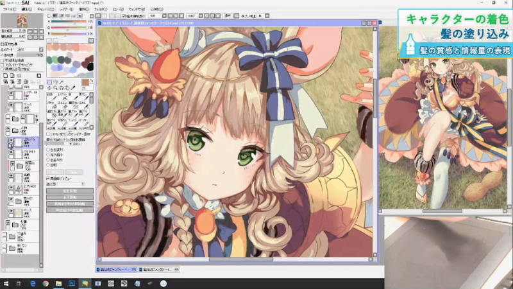The width and height of the screenshot is (513, 289).
Task: Choose the brush (筆) preset
Action: [x=74, y=96]
